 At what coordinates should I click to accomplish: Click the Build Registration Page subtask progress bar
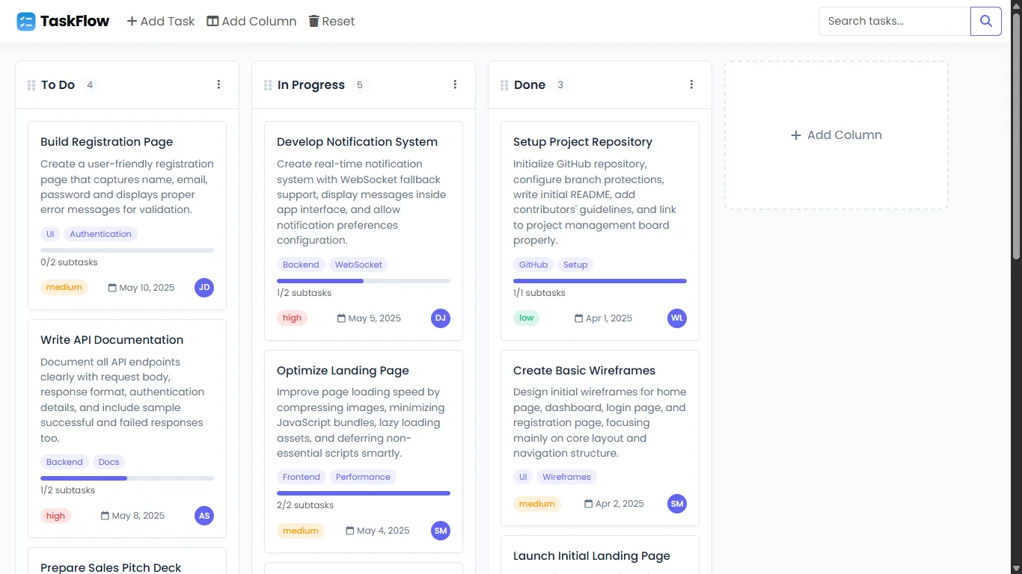click(x=127, y=250)
